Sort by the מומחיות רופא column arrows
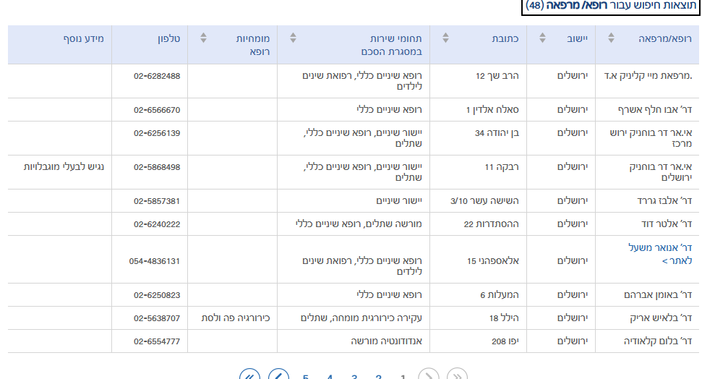This screenshot has width=702, height=379. pos(203,38)
